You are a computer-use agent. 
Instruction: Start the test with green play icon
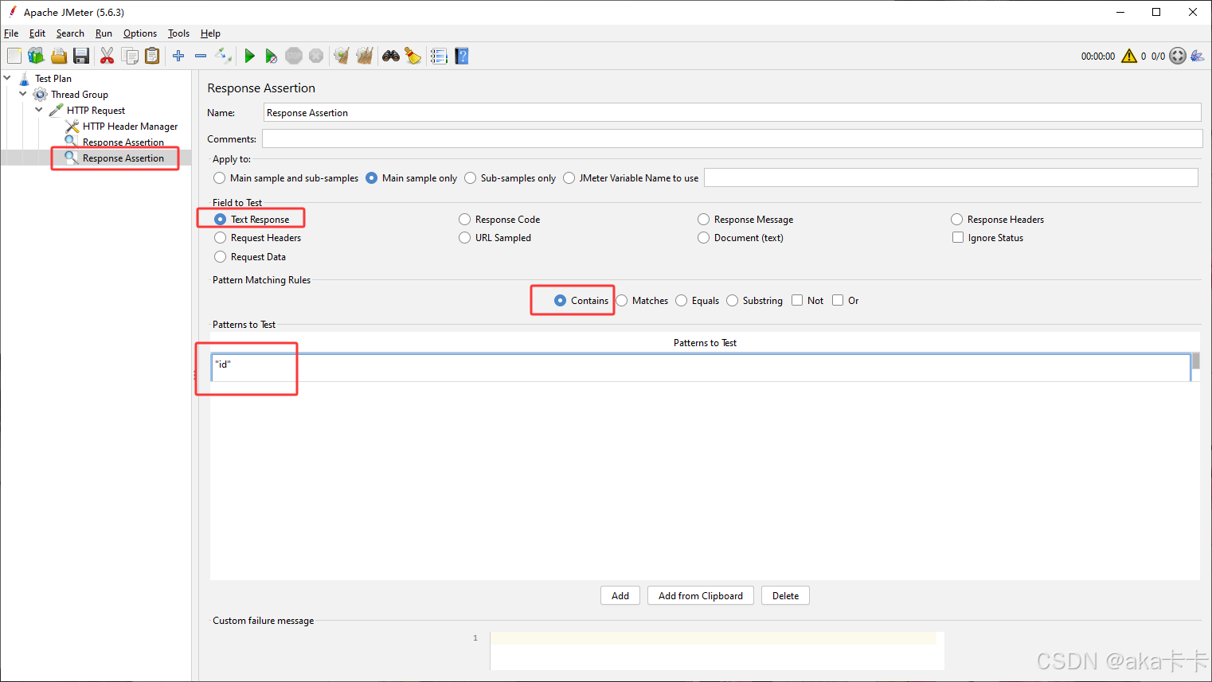click(249, 56)
